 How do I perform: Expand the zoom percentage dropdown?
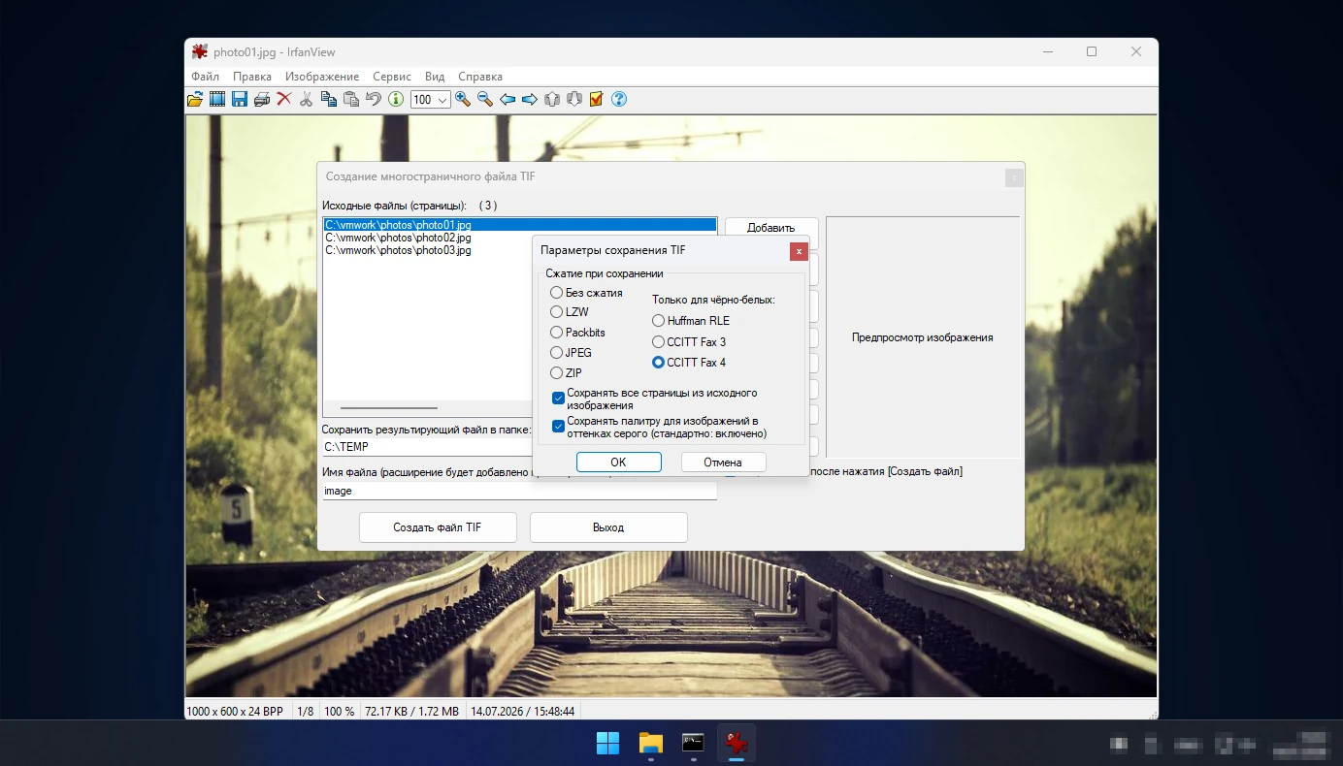coord(443,100)
